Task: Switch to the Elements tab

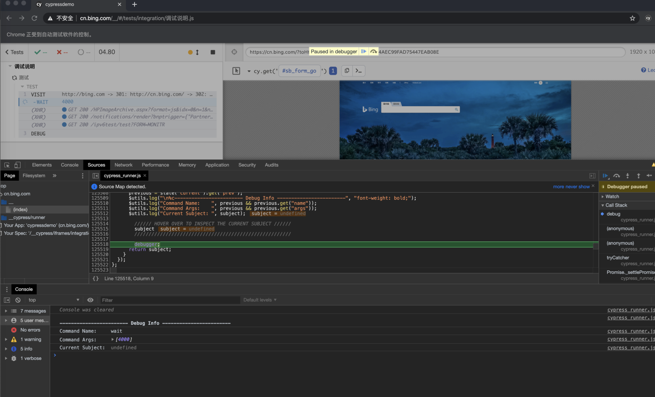Action: (x=42, y=165)
